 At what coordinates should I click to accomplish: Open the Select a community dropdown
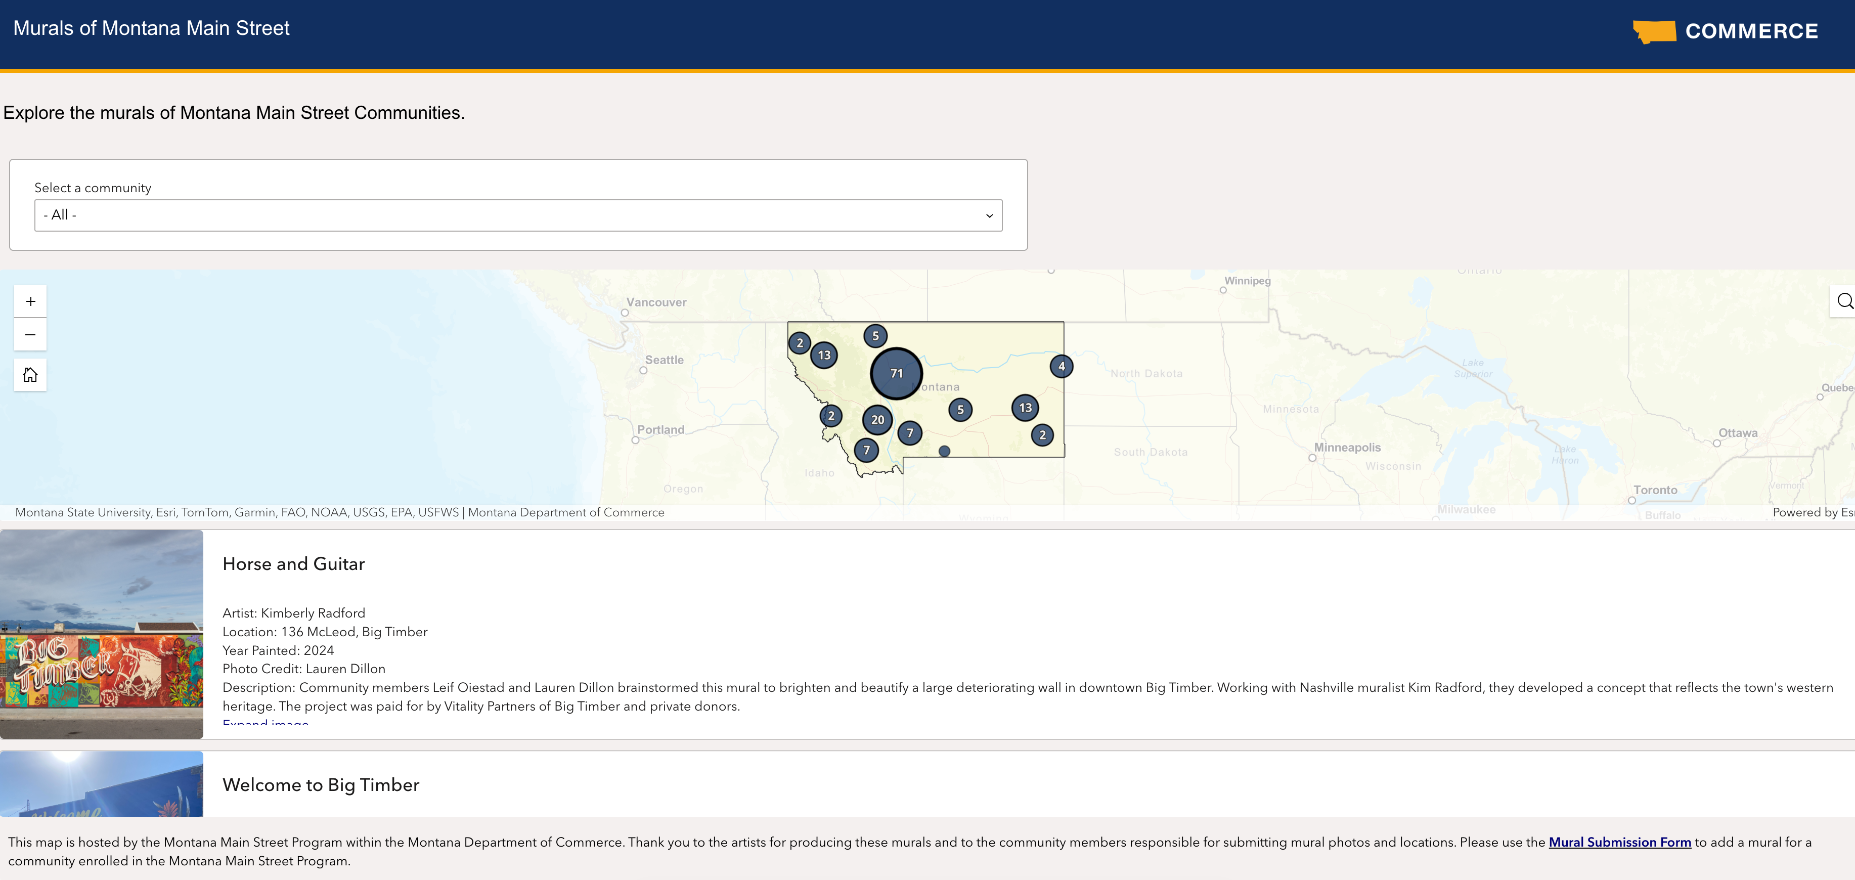518,215
